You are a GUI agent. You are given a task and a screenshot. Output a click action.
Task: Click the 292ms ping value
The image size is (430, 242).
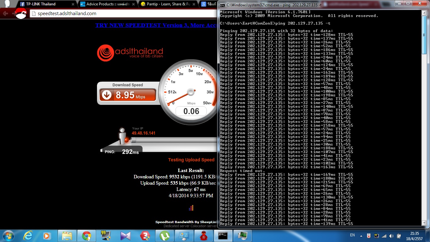click(x=130, y=152)
